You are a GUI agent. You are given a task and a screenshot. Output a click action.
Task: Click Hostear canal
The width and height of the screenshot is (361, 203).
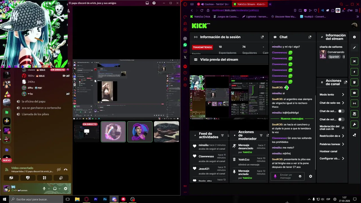click(328, 151)
